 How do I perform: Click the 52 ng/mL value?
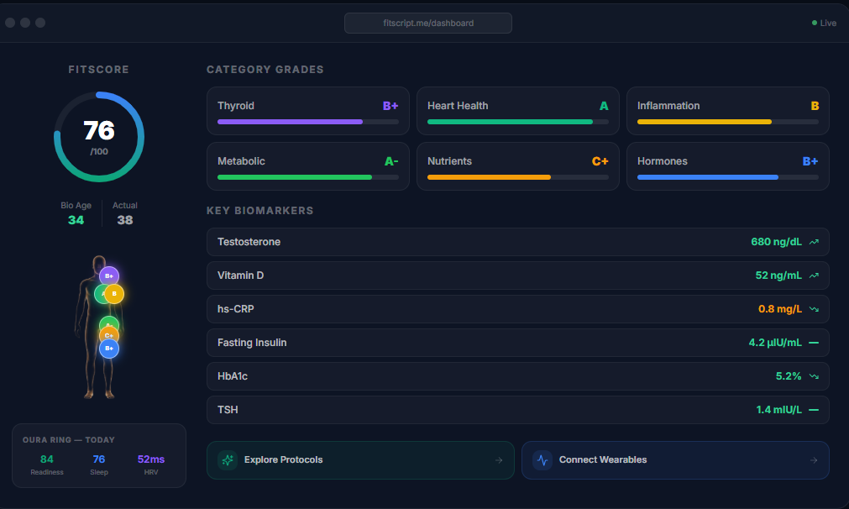coord(778,275)
